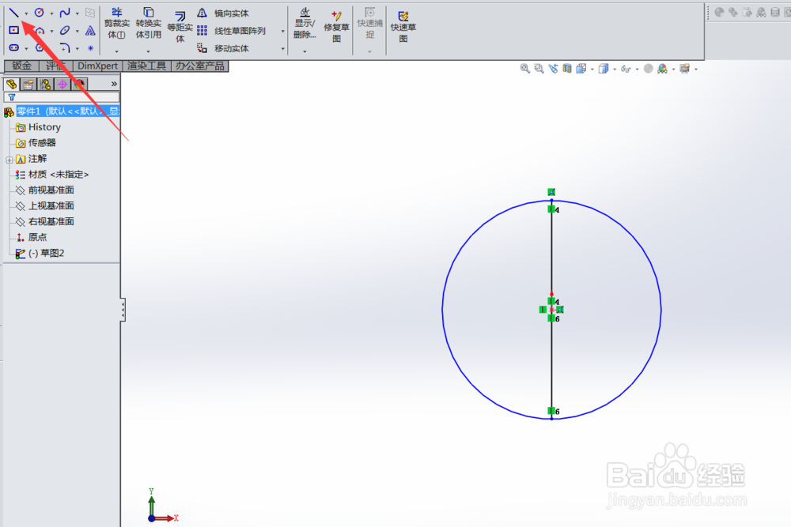This screenshot has width=791, height=527.
Task: Select the sketch Text tool
Action: [90, 30]
